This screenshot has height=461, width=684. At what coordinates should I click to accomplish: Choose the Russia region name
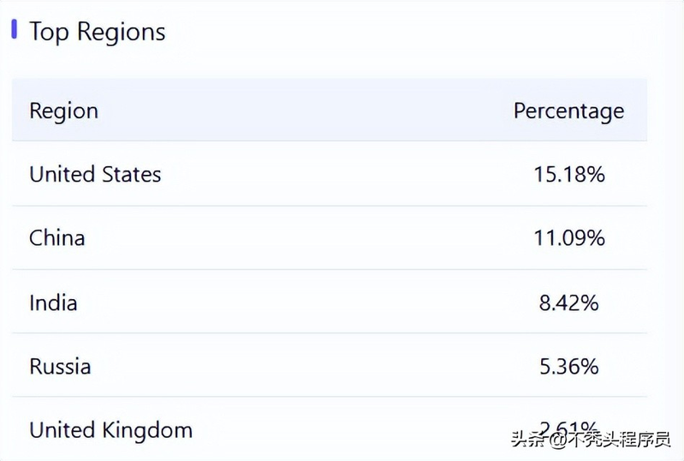coord(60,366)
